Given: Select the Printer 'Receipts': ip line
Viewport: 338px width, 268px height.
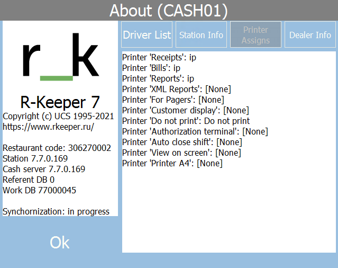Looking at the screenshot, I should click(159, 58).
